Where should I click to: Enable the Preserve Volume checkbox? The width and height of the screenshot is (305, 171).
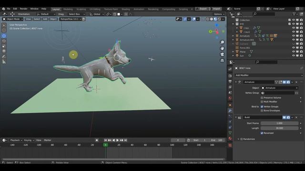[x=262, y=98]
